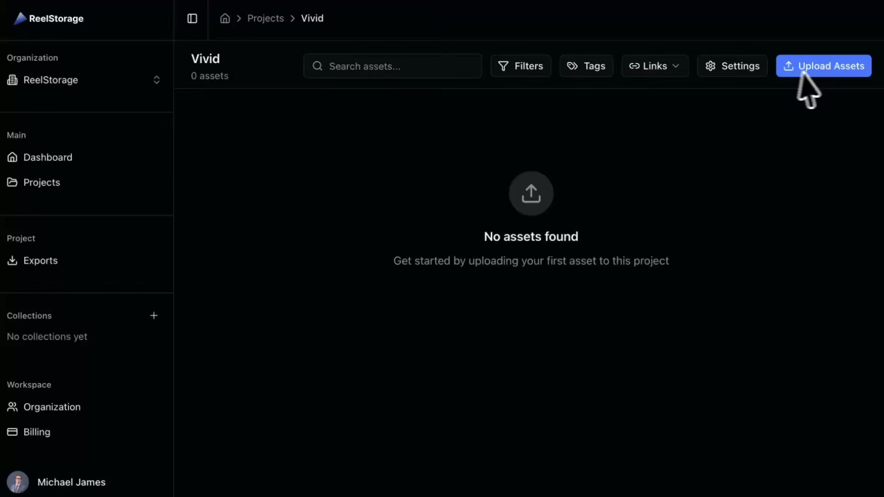Focus the Search assets field
Image resolution: width=884 pixels, height=497 pixels.
click(x=393, y=66)
